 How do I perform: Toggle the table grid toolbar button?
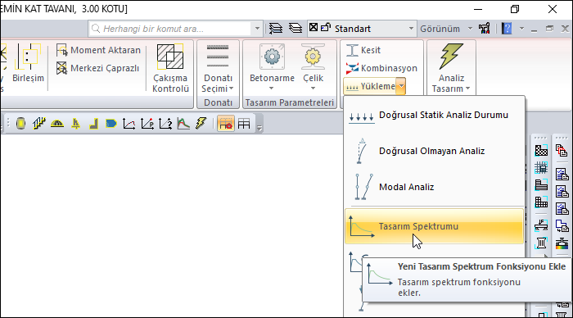pyautogui.click(x=244, y=124)
